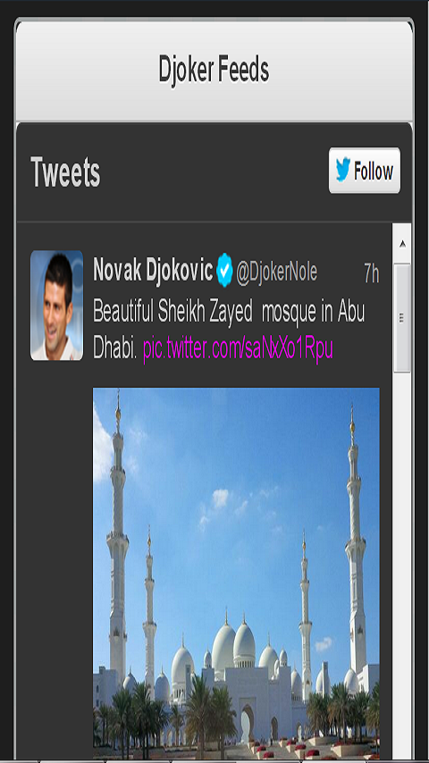Click the Tweets heading
This screenshot has height=763, width=429.
pos(65,172)
